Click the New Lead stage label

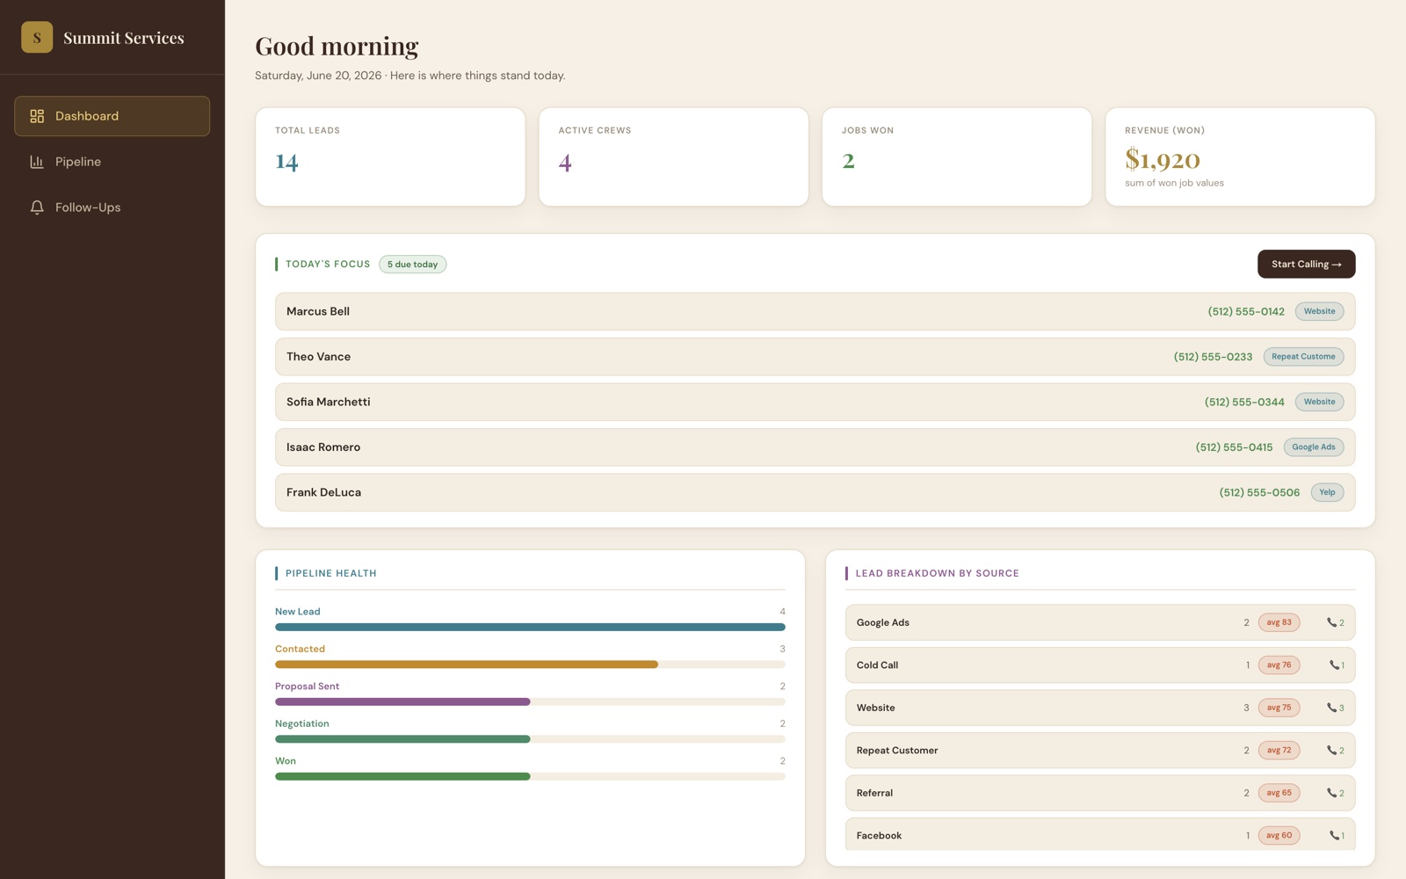[298, 612]
